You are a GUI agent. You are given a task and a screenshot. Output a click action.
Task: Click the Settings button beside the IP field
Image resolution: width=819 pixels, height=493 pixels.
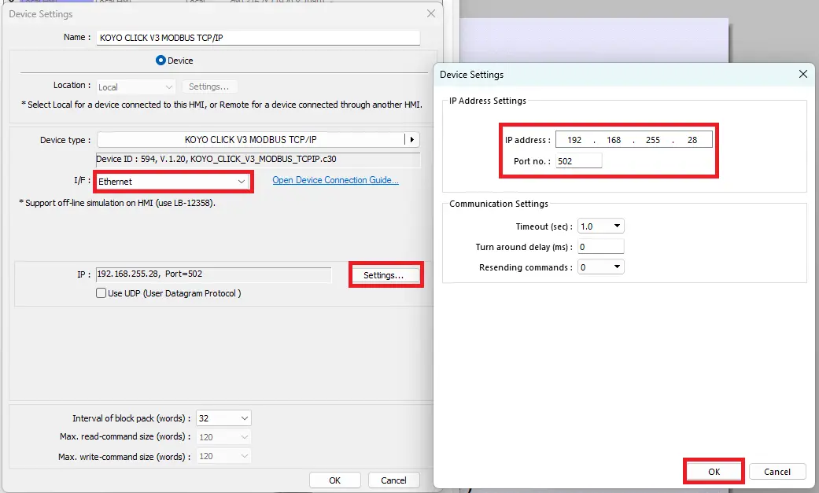point(386,274)
